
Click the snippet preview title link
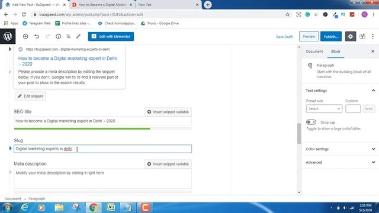[x=68, y=61]
